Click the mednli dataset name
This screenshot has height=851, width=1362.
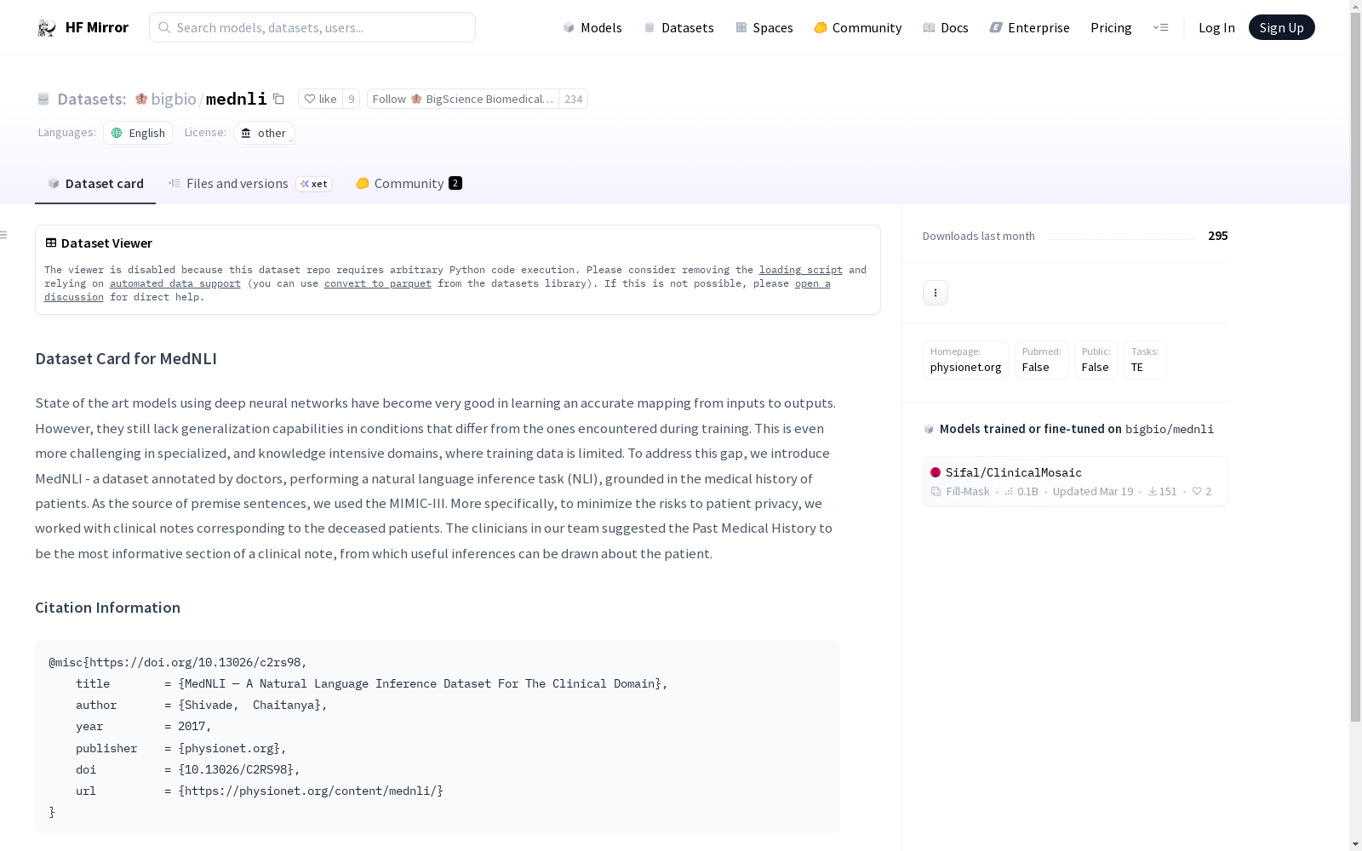click(x=237, y=99)
